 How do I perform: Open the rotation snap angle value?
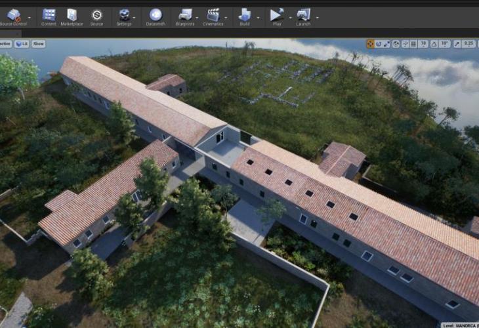coord(445,44)
